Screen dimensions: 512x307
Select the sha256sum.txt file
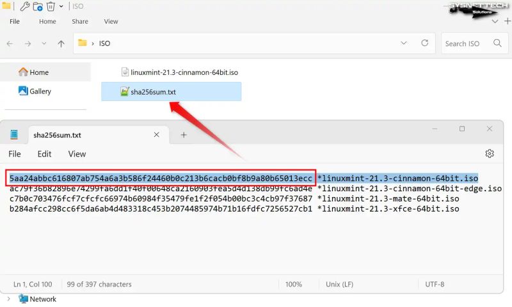(x=171, y=91)
